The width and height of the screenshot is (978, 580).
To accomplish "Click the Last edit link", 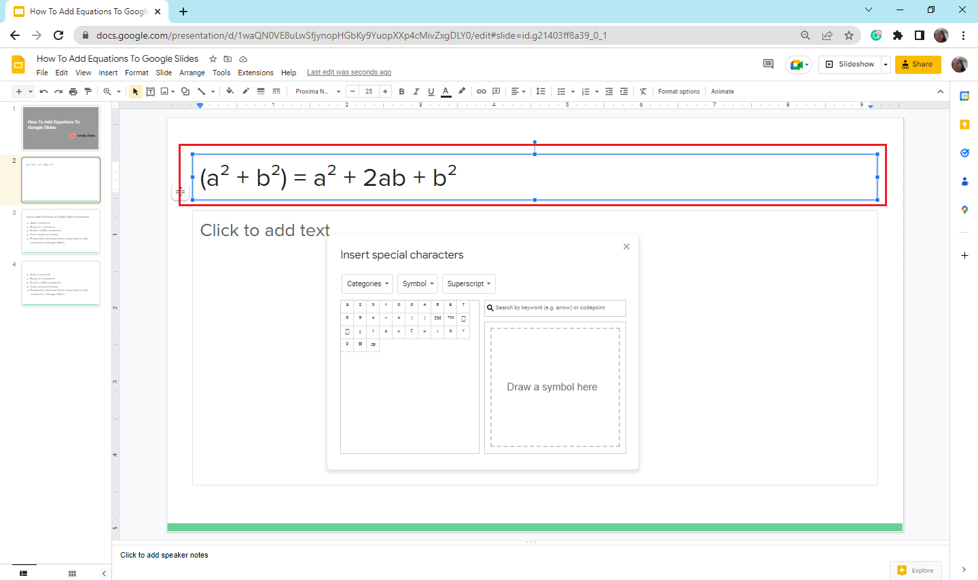I will click(348, 71).
